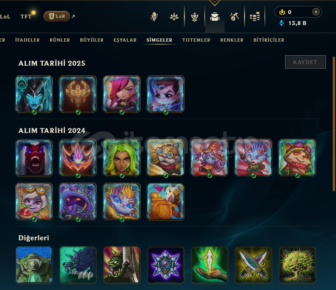Image resolution: width=336 pixels, height=290 pixels.
Task: Select the TFT game tab
Action: click(x=26, y=17)
